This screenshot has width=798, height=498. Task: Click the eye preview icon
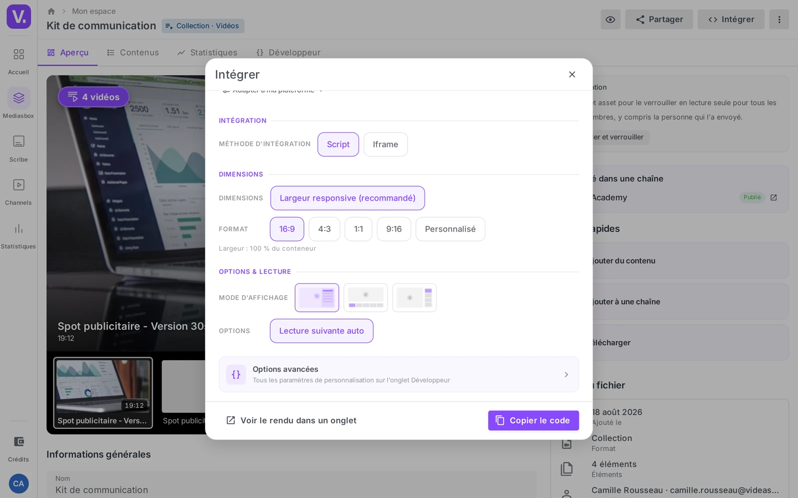610,19
